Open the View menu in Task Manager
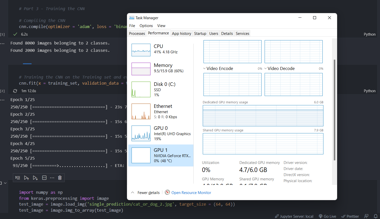Viewport: 380px width, 219px height. (x=161, y=26)
